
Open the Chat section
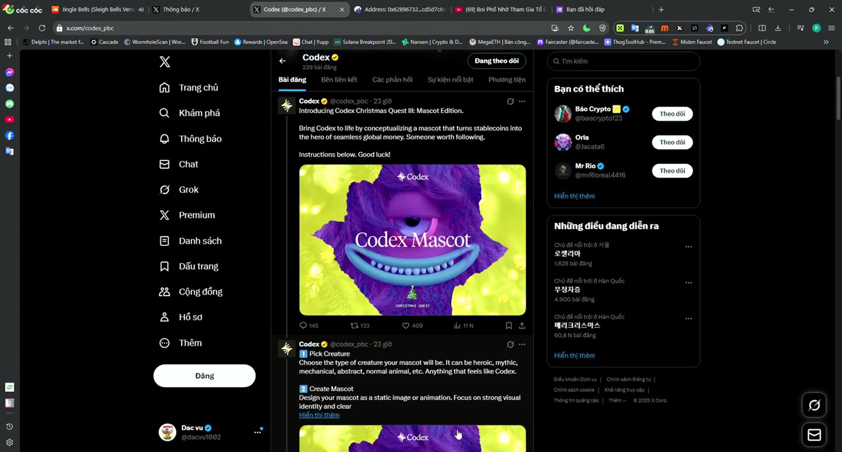(x=178, y=164)
